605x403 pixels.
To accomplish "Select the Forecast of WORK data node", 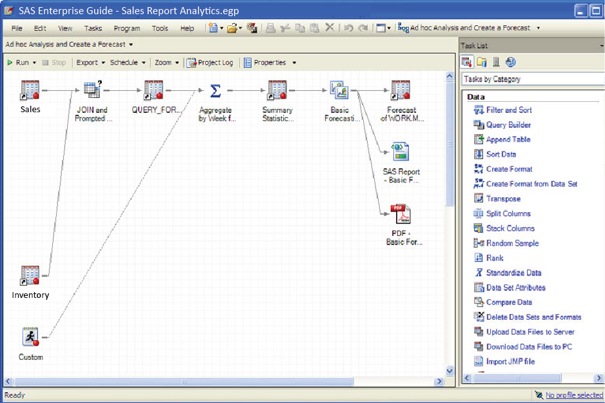I will [401, 90].
